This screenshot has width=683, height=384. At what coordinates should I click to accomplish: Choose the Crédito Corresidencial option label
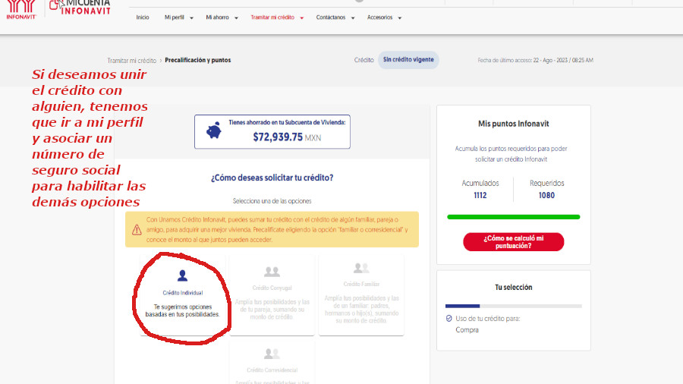pyautogui.click(x=272, y=370)
